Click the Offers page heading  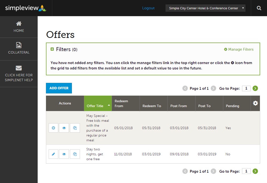pos(60,34)
